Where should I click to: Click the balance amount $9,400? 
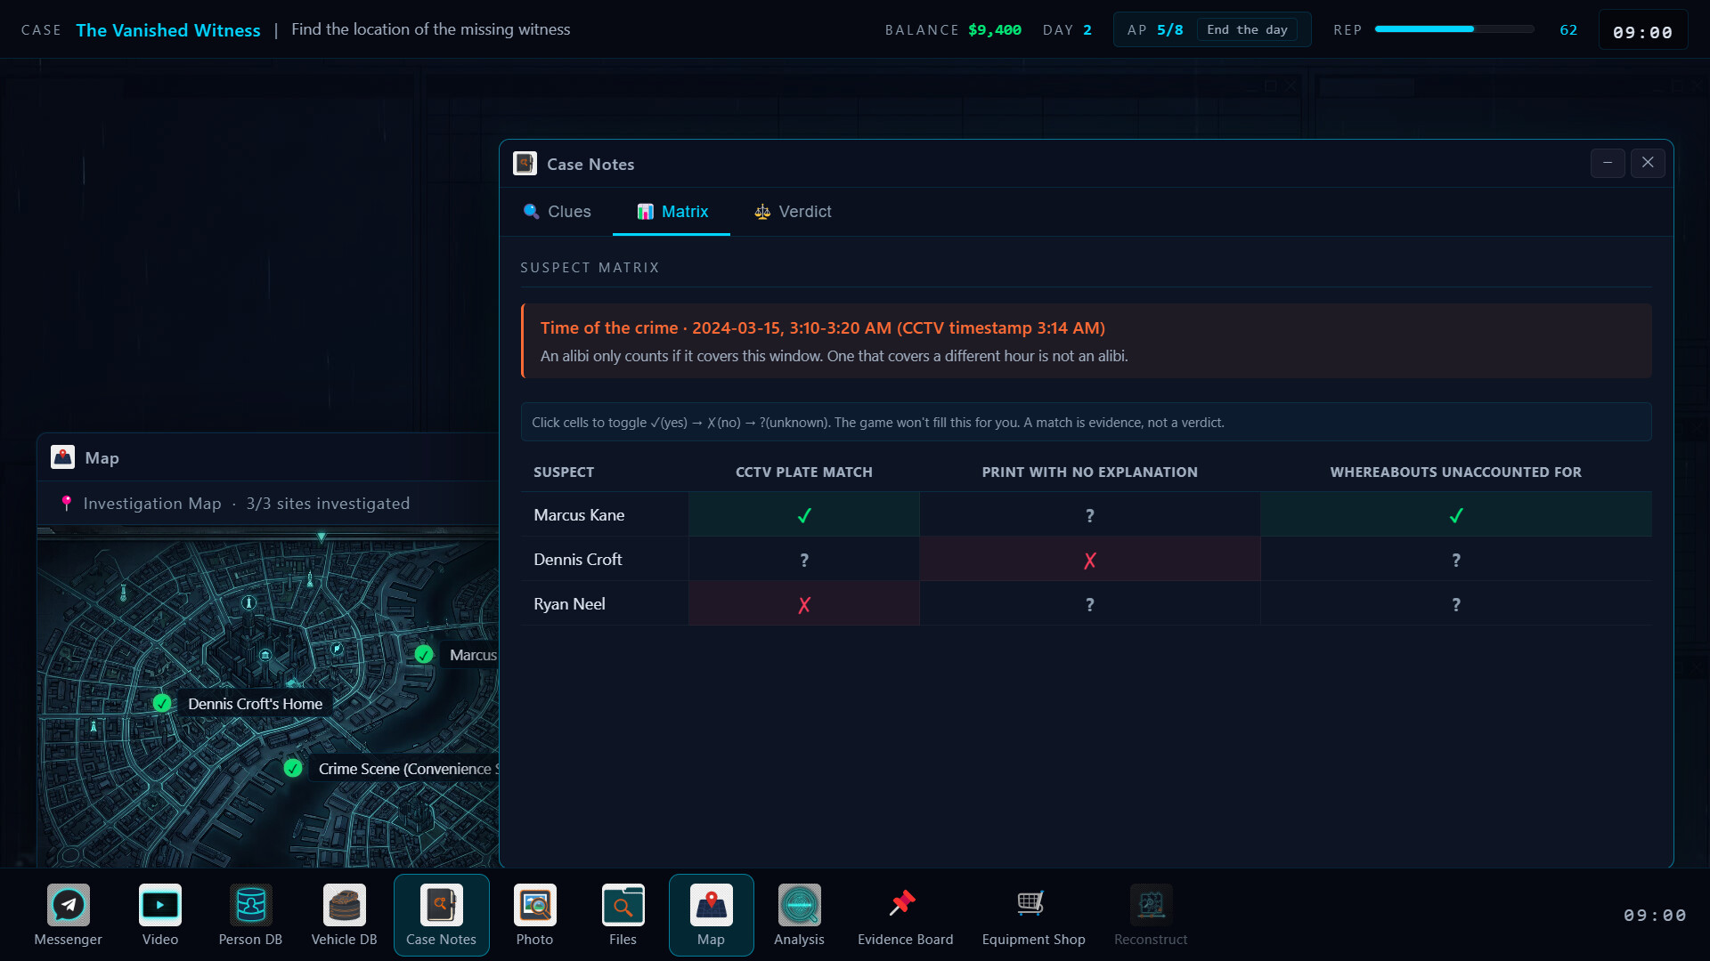click(x=995, y=30)
